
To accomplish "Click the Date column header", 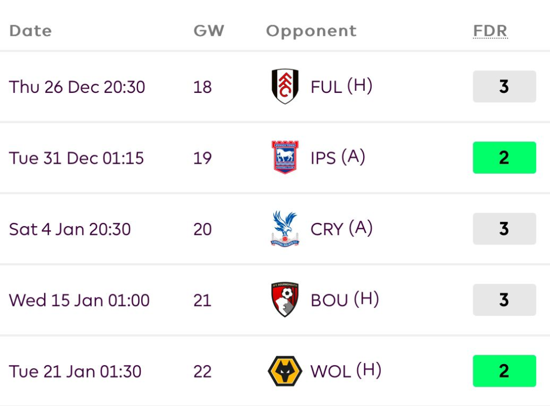I will [31, 31].
